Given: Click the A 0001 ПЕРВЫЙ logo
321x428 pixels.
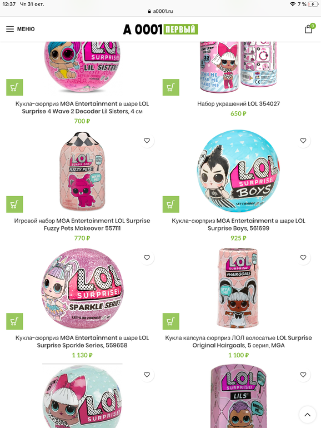Looking at the screenshot, I should [x=160, y=29].
